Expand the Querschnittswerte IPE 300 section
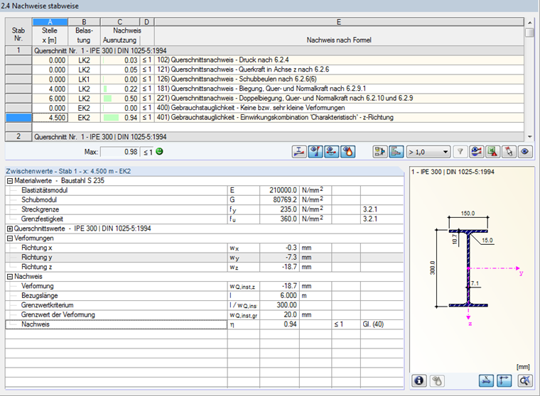 click(x=9, y=229)
